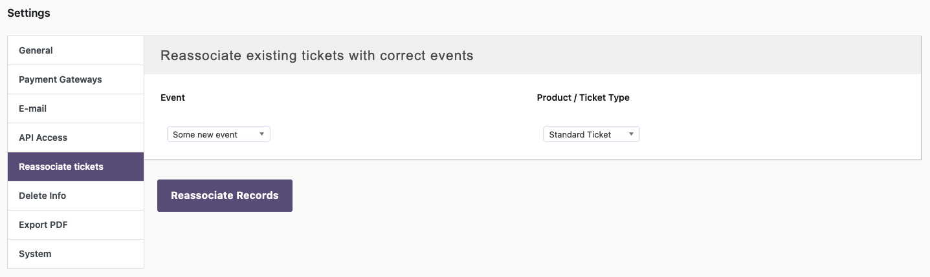930x277 pixels.
Task: Open the General settings tab
Action: [x=36, y=50]
